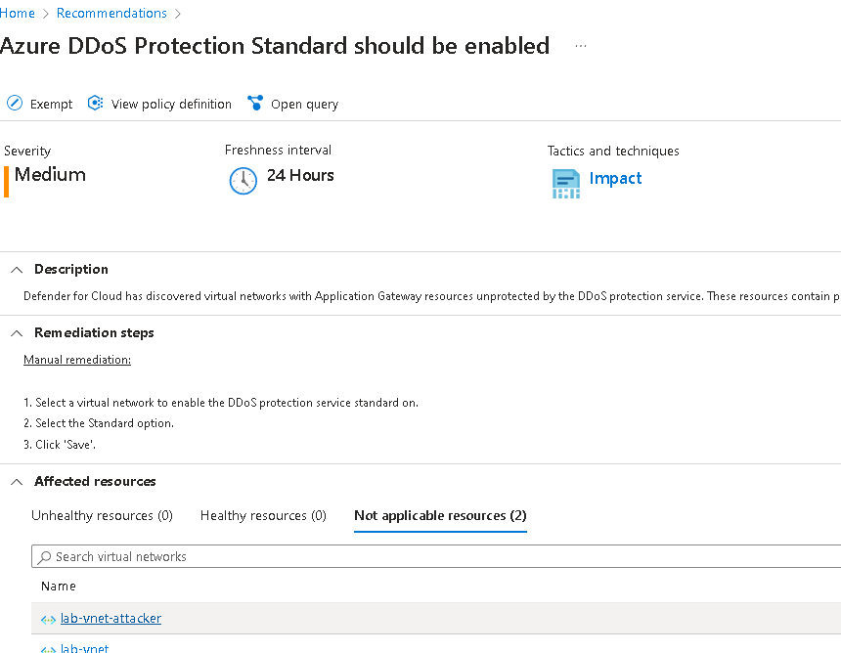Select the Not applicable resources tab
841x653 pixels.
(440, 515)
